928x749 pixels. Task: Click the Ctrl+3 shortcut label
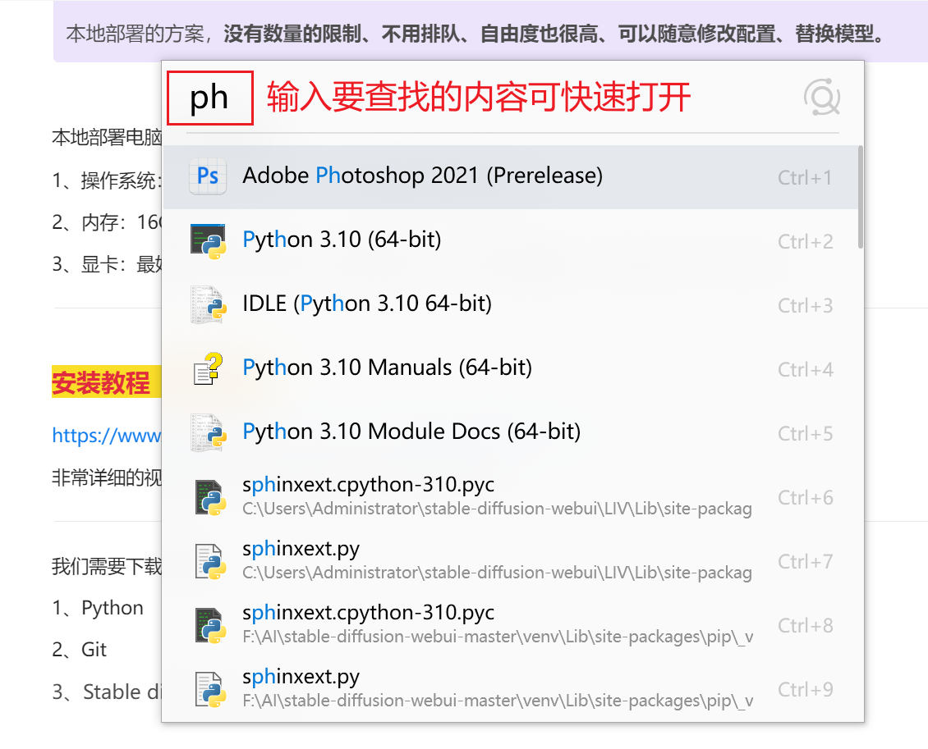[x=805, y=305]
